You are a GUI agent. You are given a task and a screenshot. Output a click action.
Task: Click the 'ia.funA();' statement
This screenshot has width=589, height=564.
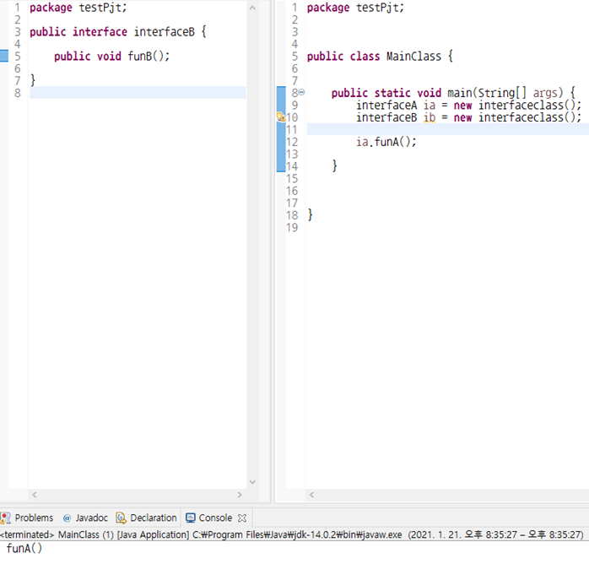386,142
